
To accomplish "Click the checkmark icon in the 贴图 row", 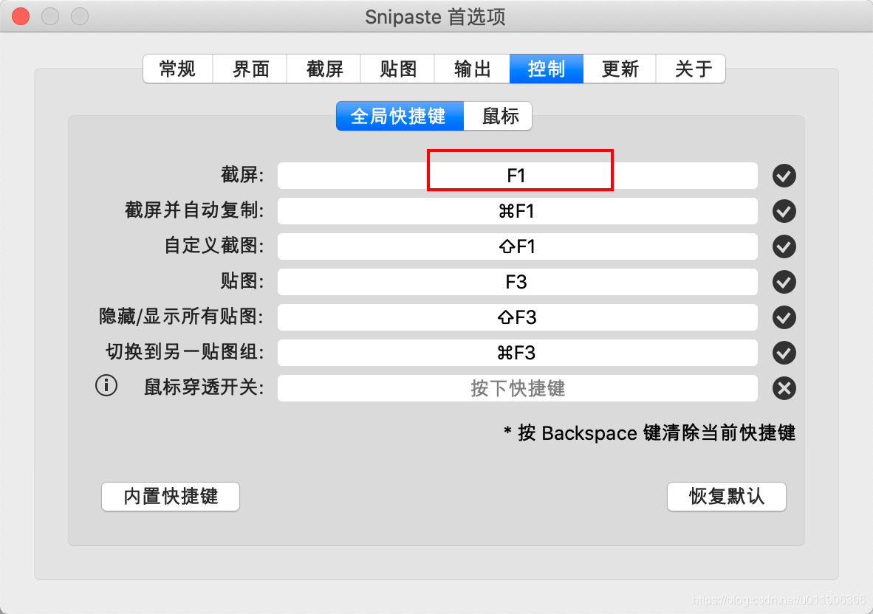I will coord(784,282).
